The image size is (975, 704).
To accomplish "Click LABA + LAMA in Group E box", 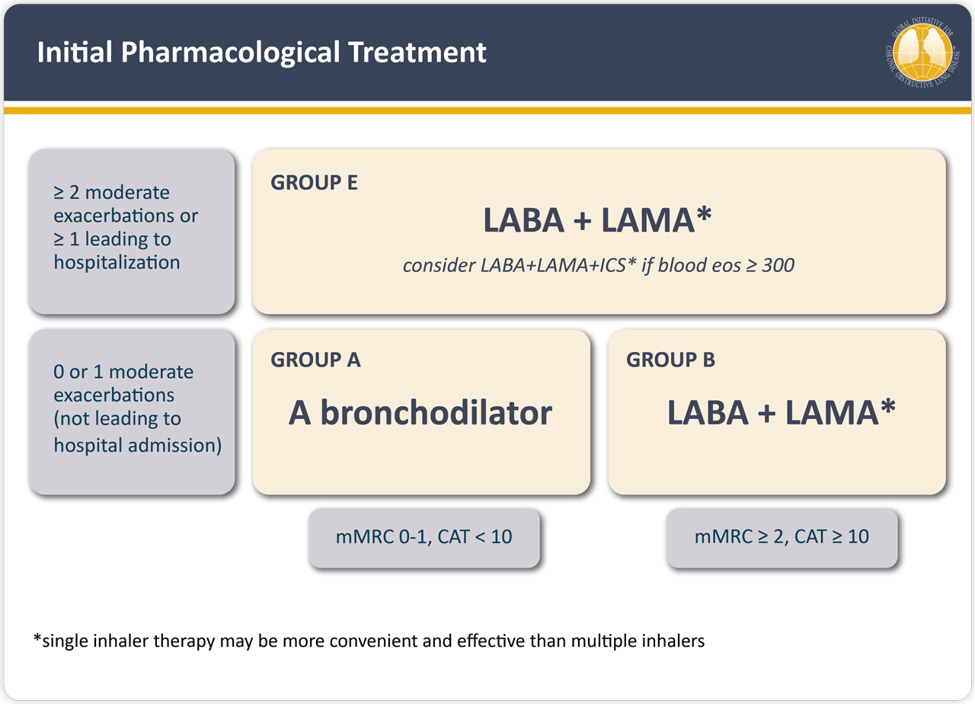I will click(598, 220).
